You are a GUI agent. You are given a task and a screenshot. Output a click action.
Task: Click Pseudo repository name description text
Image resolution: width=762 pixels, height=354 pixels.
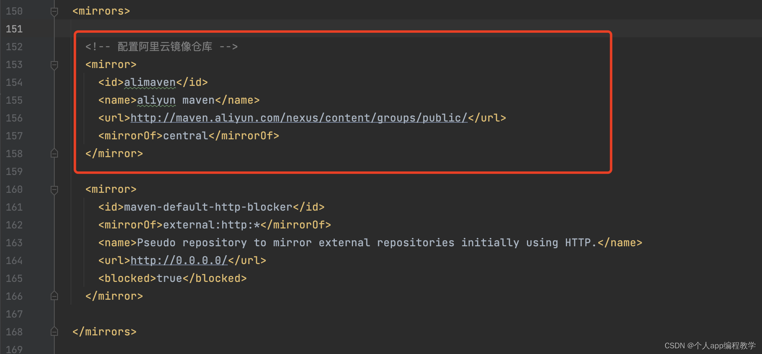point(367,243)
